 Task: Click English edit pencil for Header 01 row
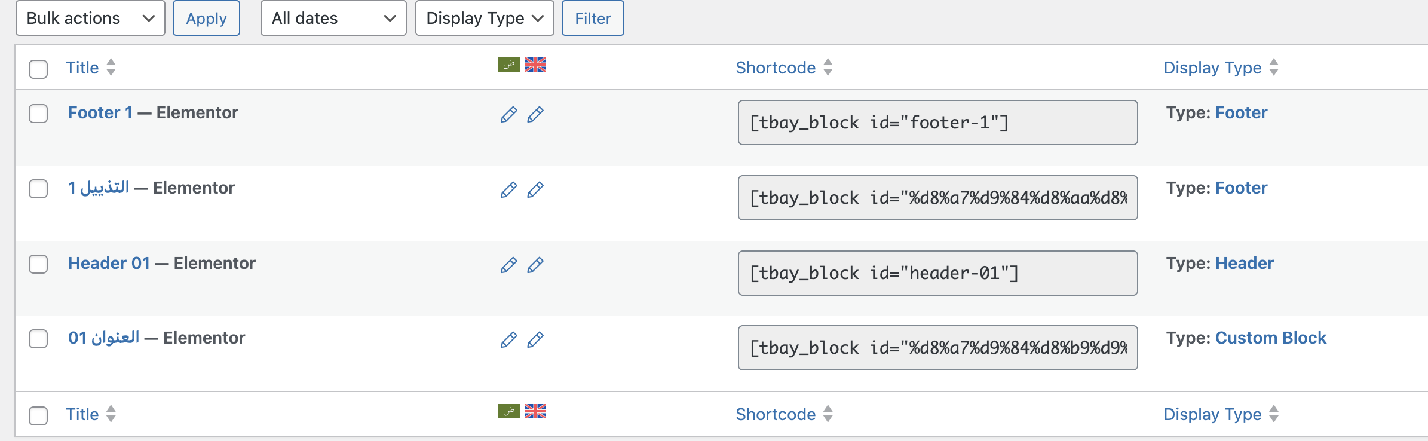[x=535, y=265]
